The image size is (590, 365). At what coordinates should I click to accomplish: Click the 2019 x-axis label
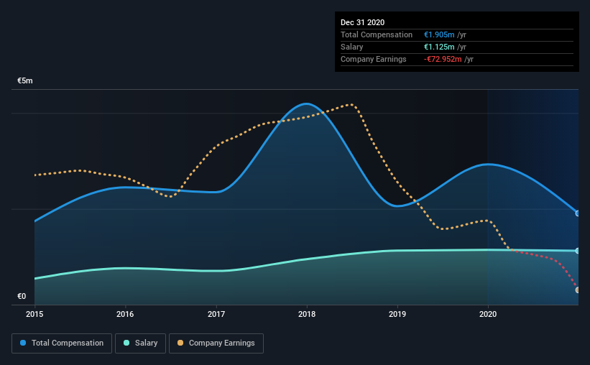click(397, 314)
